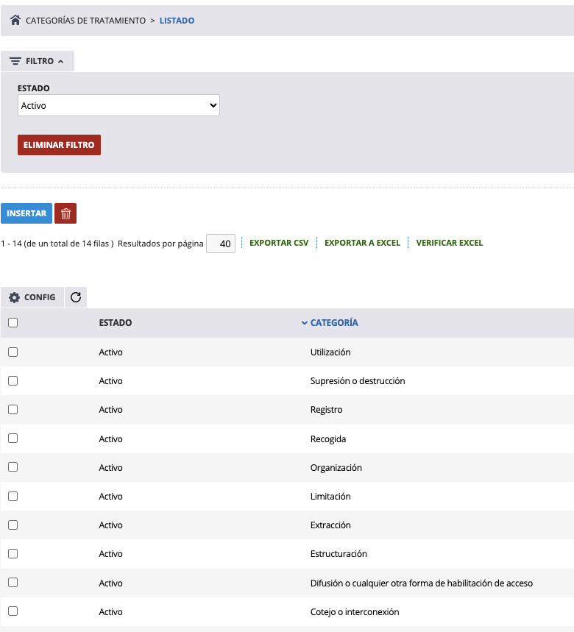Sort by the Categoría column header
This screenshot has height=632, width=574.
(334, 322)
